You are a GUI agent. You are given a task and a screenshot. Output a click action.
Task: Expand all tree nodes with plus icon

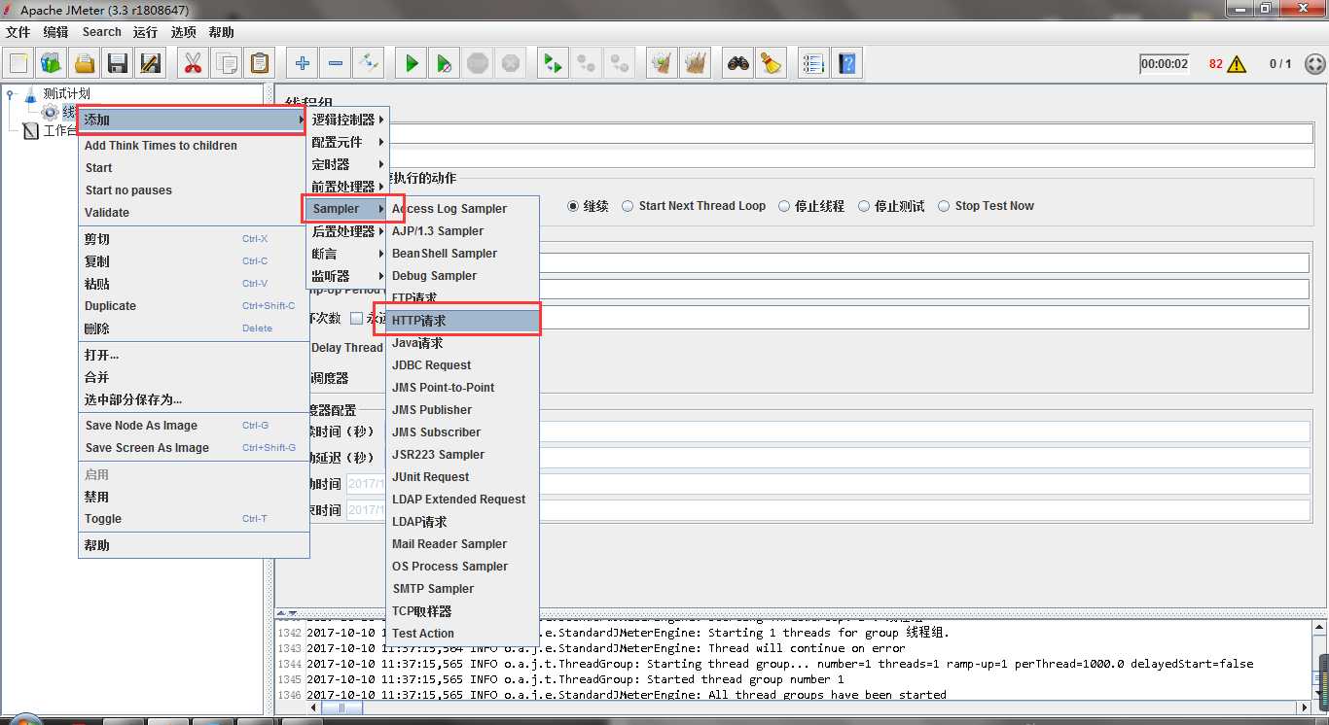click(303, 64)
